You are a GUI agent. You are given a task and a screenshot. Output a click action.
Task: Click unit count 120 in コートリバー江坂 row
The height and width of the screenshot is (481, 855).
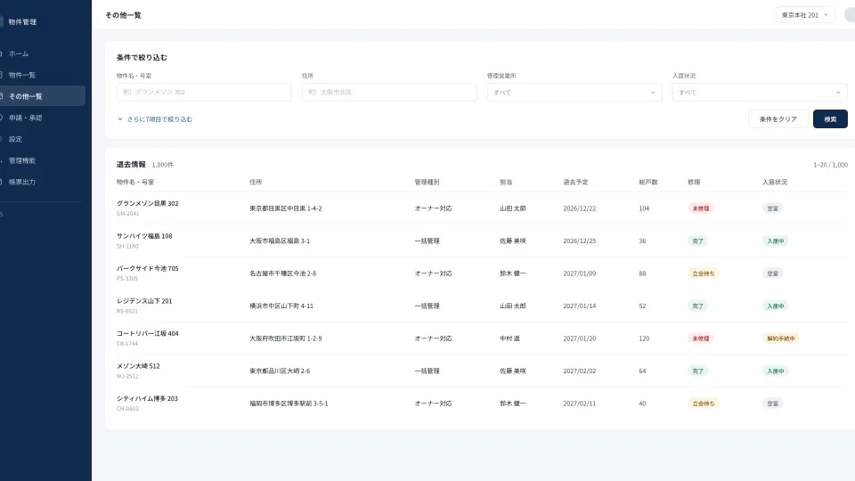(x=644, y=338)
